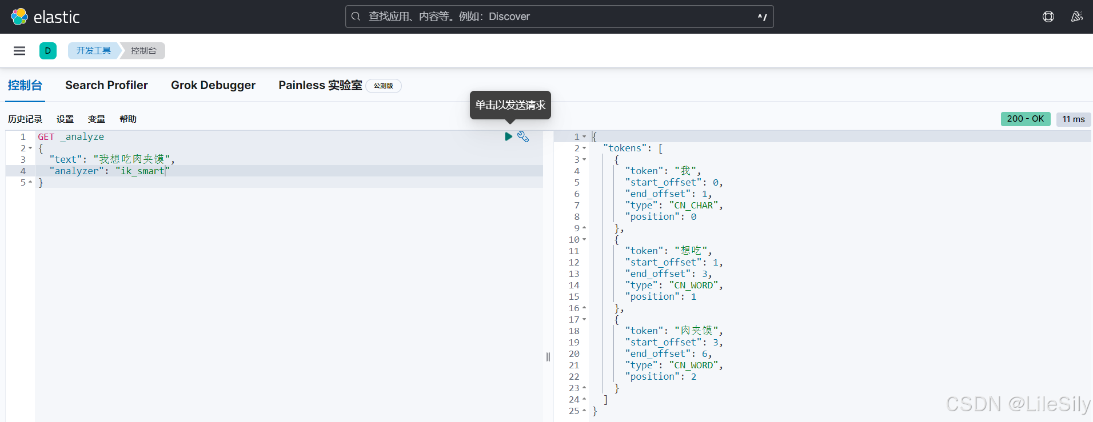
Task: Switch to the Grok Debugger tab
Action: (x=213, y=86)
